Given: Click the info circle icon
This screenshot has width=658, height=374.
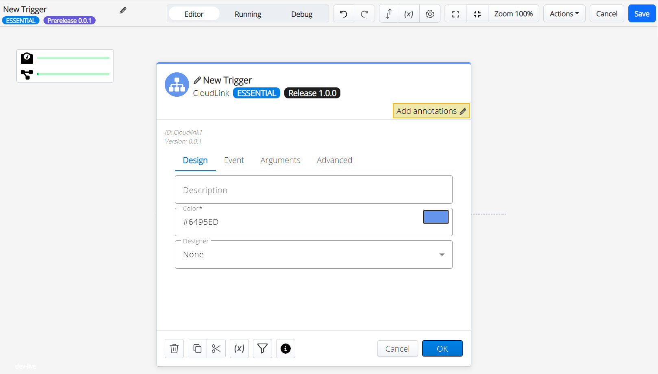Looking at the screenshot, I should click(285, 348).
